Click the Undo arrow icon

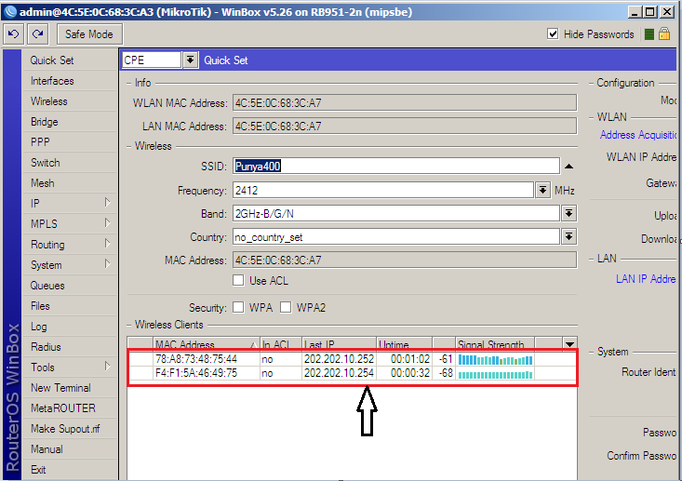tap(13, 33)
